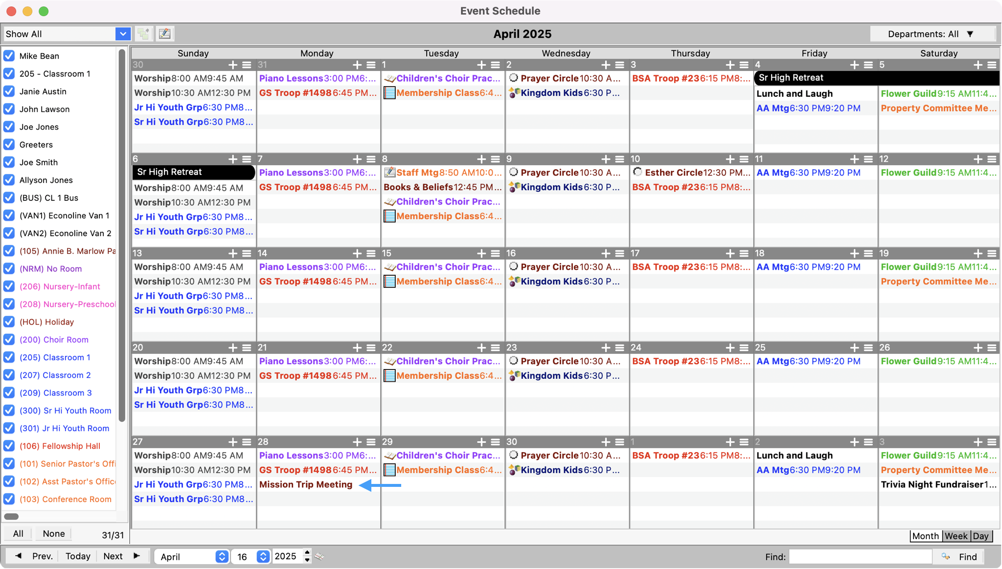
Task: Click the None button under resource list
Action: (x=53, y=533)
